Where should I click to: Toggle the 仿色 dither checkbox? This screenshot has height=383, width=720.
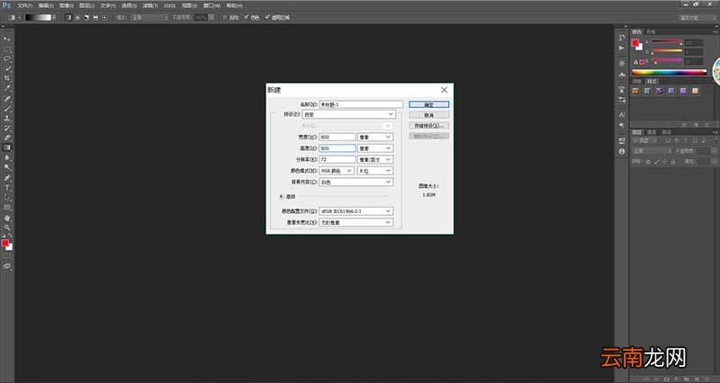click(x=246, y=17)
